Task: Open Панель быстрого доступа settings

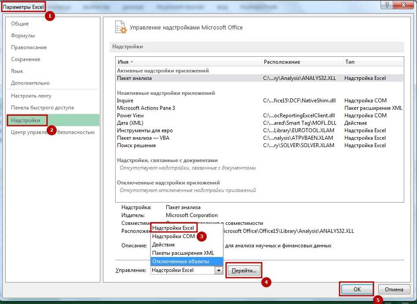Action: (42, 108)
